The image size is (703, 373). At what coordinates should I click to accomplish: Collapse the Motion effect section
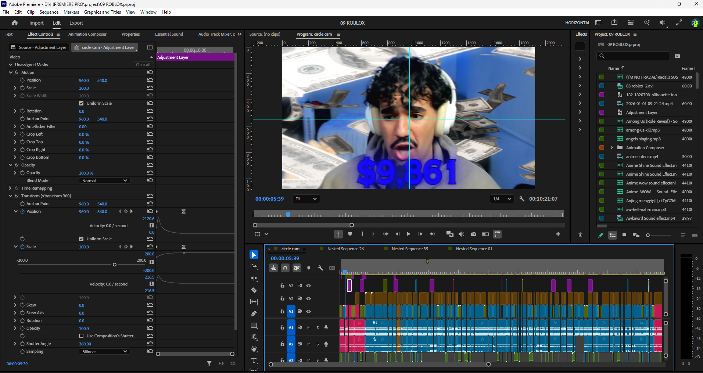[x=11, y=72]
